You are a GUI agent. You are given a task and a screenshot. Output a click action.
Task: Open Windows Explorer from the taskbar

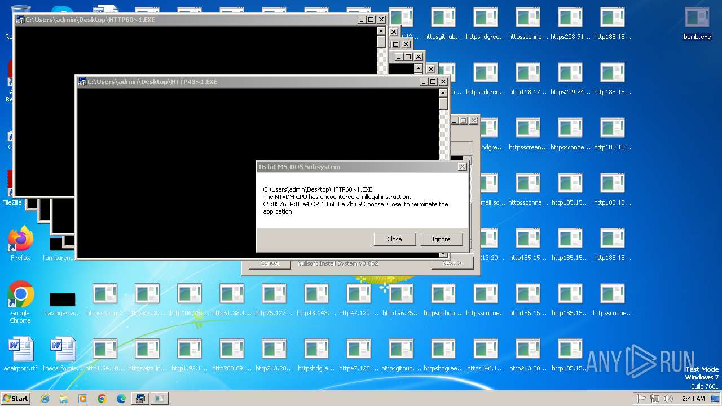(x=64, y=399)
